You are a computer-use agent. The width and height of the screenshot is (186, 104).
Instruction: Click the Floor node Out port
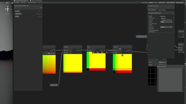[104, 50]
